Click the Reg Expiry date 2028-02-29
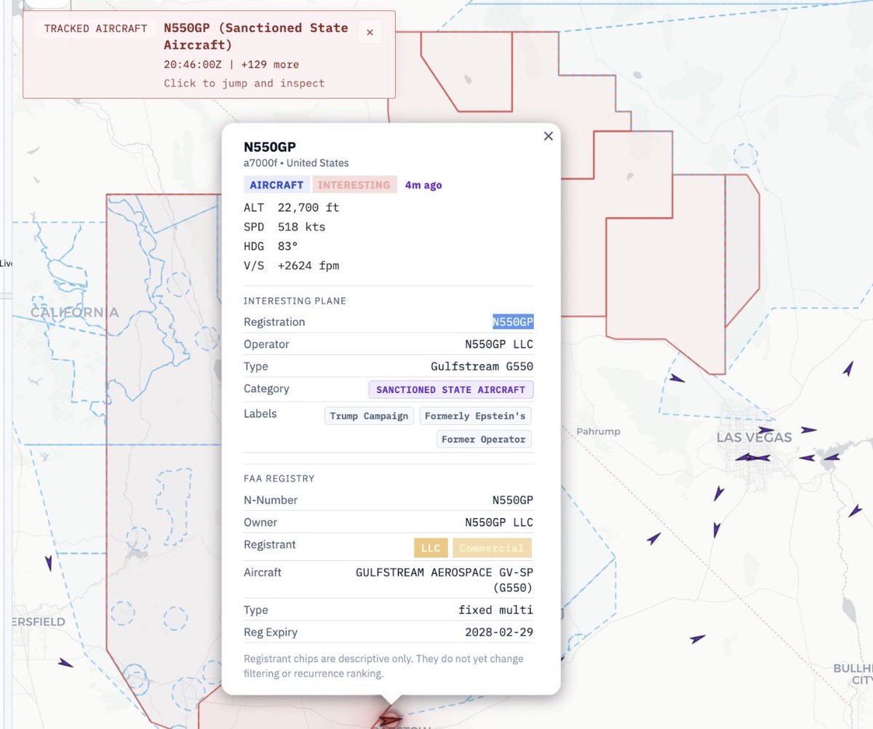873x729 pixels. [499, 632]
